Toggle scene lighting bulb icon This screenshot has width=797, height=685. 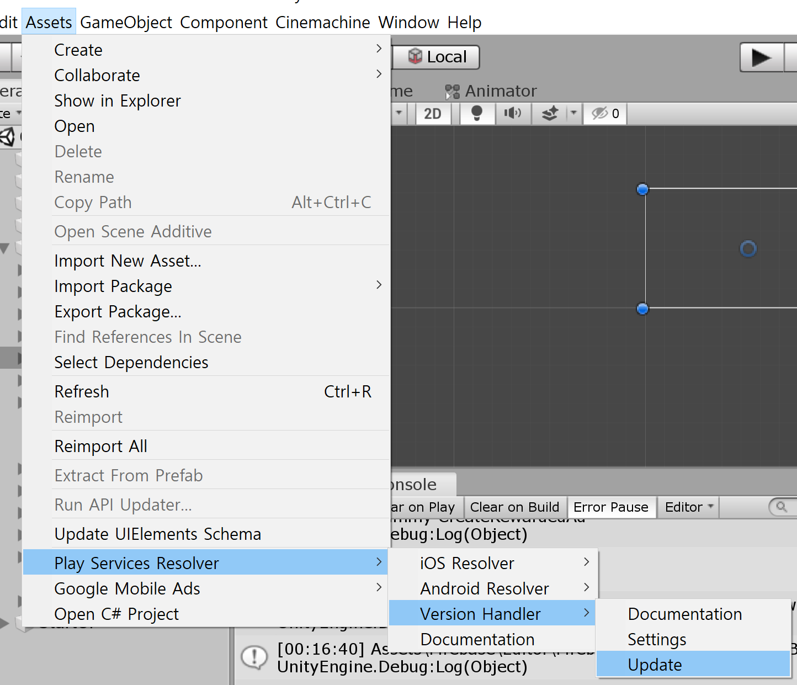coord(477,113)
